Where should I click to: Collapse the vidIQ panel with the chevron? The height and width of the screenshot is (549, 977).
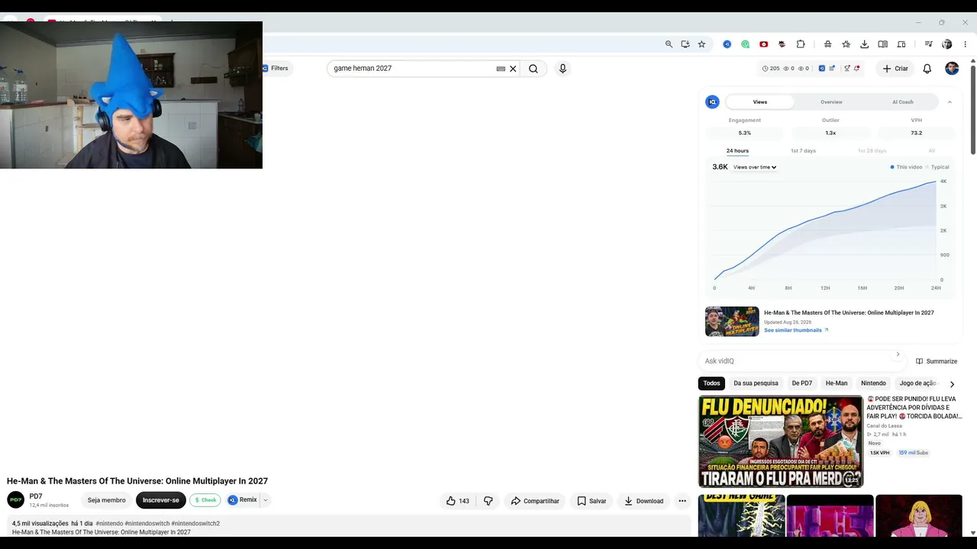[950, 102]
